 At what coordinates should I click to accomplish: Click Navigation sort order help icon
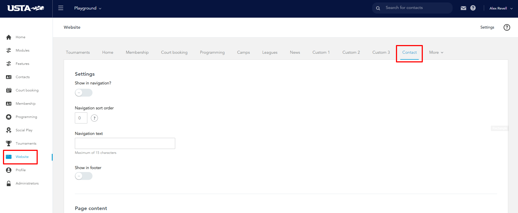pyautogui.click(x=94, y=118)
